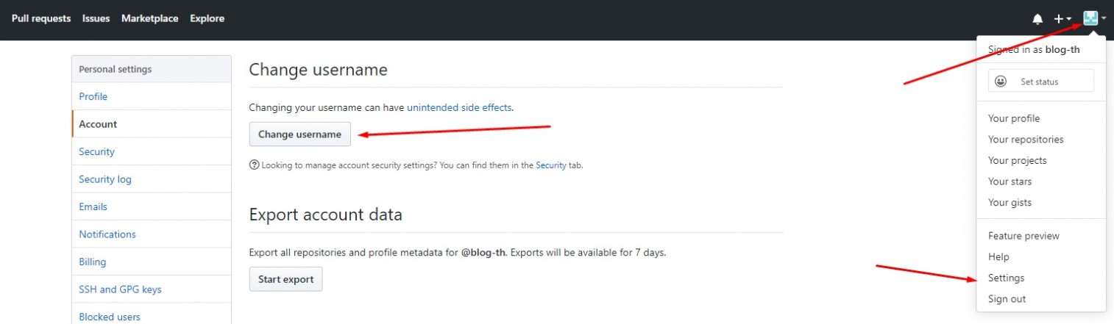This screenshot has width=1114, height=324.
Task: Click the question mark help icon
Action: coord(254,165)
